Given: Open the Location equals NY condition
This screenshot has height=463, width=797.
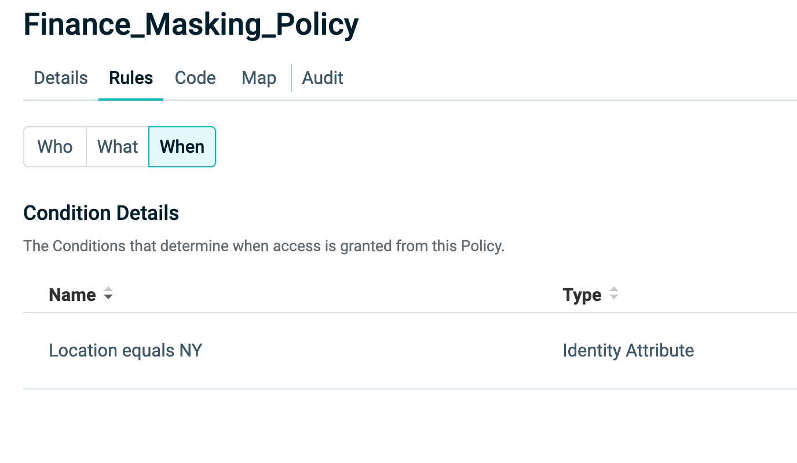Looking at the screenshot, I should point(125,351).
